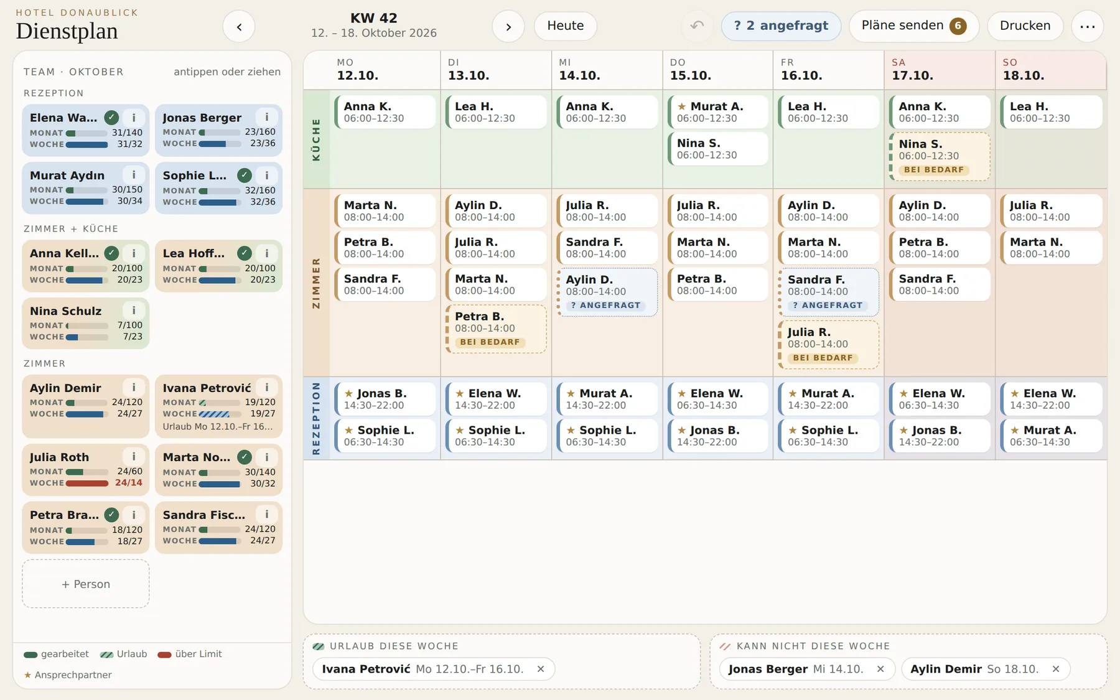Select the SO 18.10. day header
Screen dimensions: 1120x700
coord(1051,70)
